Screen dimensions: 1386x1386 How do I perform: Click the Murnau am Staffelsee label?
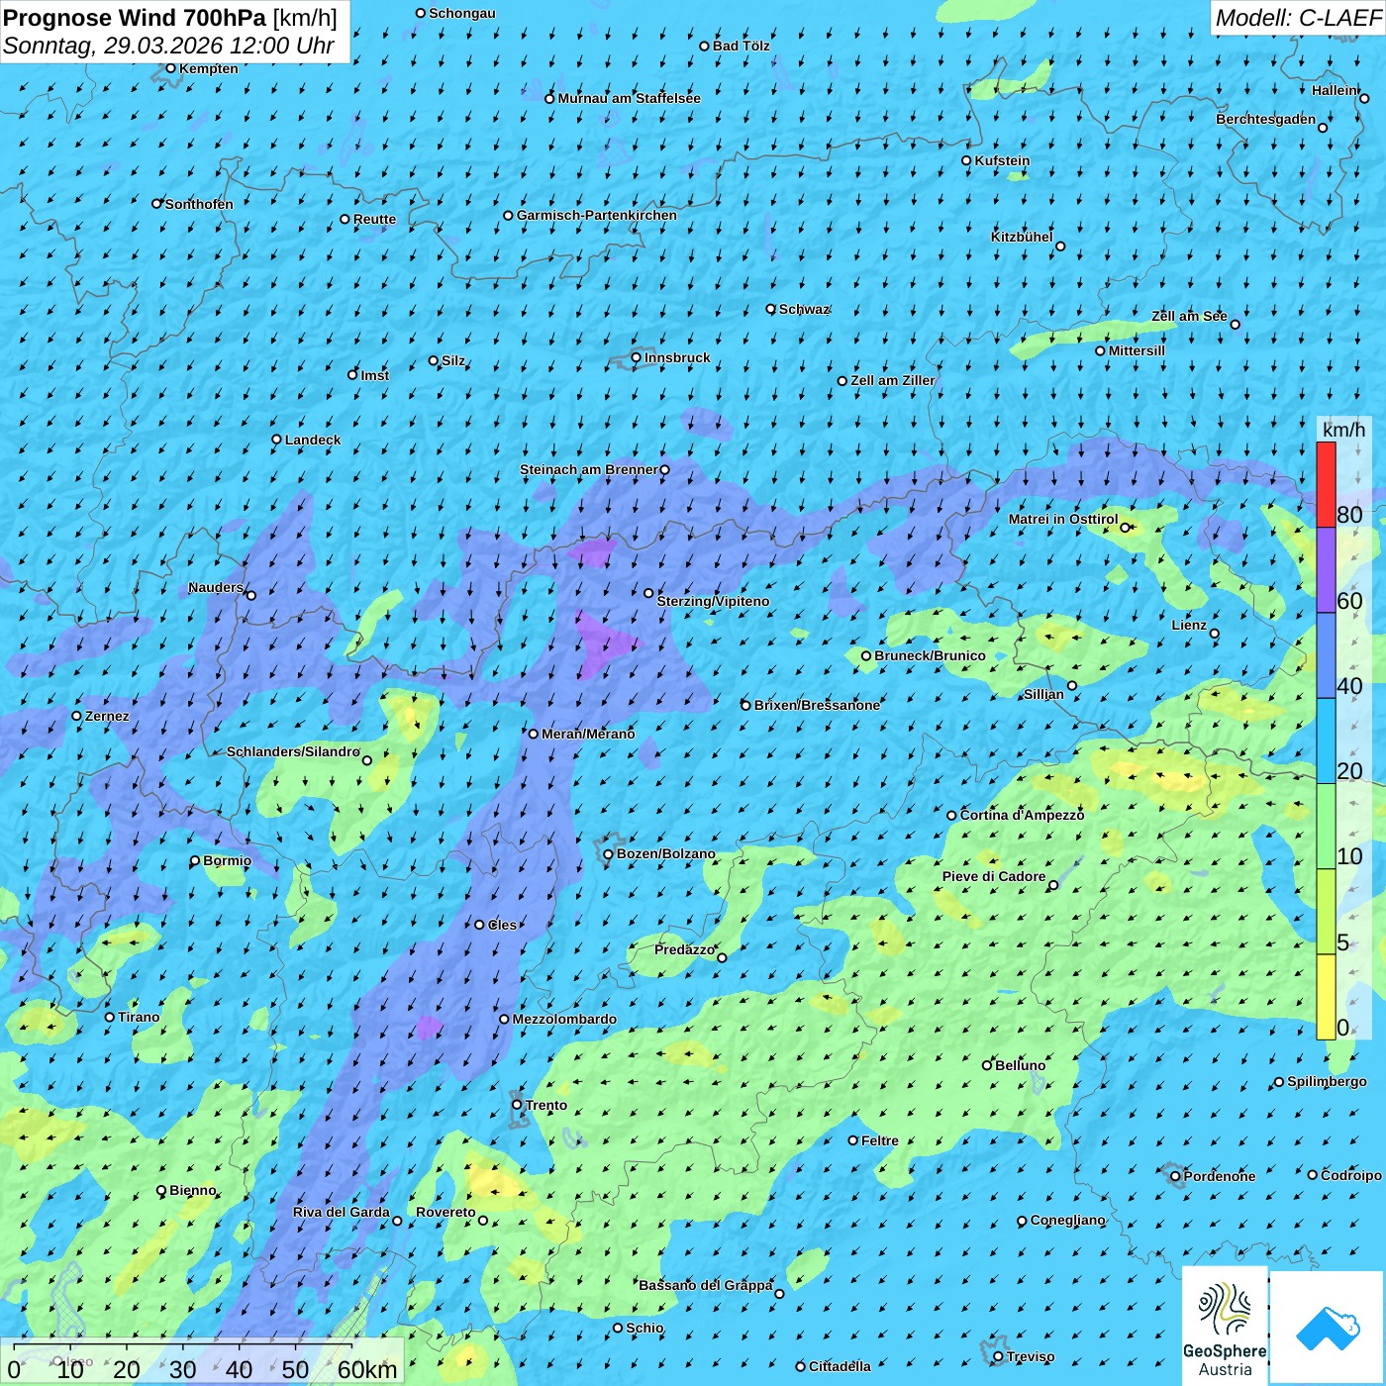click(629, 98)
